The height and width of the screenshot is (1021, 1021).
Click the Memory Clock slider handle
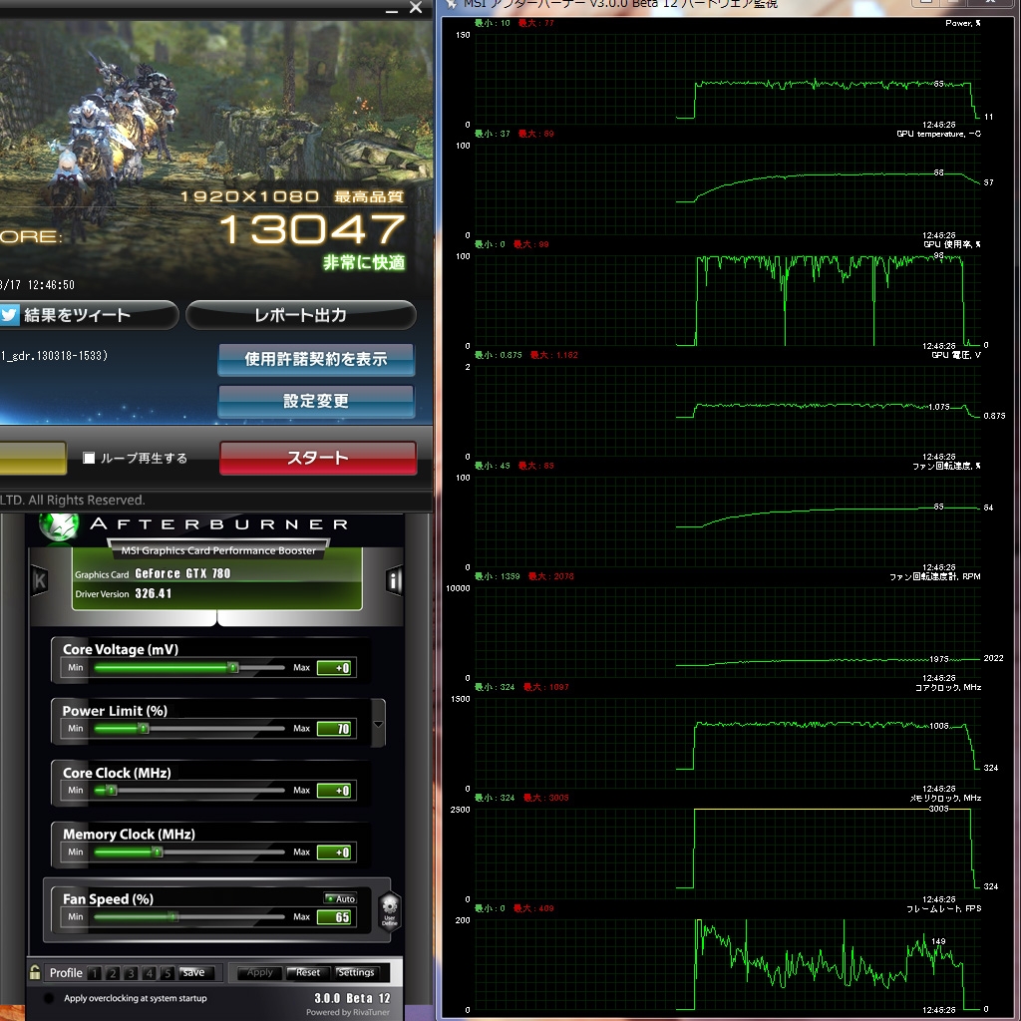click(x=157, y=851)
